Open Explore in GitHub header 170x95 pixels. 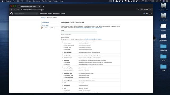[63, 13]
